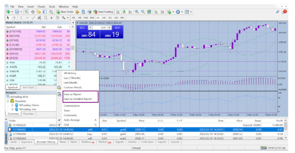Toggle the Terminal window icon
This screenshot has width=295, height=153.
click(x=45, y=12)
